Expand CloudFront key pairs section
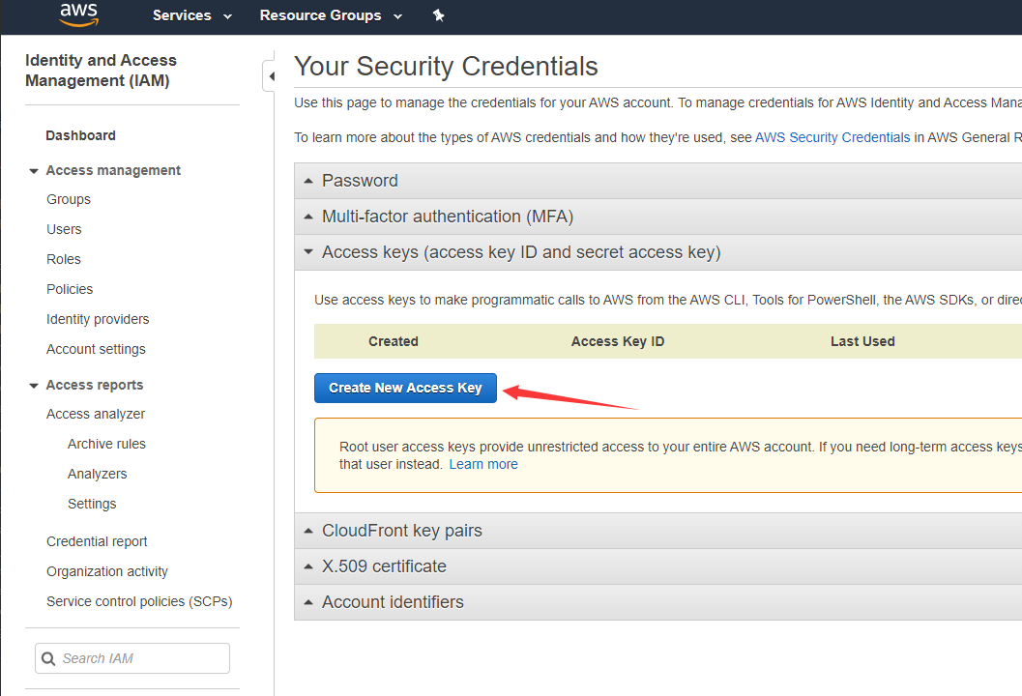Viewport: 1022px width, 696px height. 401,531
